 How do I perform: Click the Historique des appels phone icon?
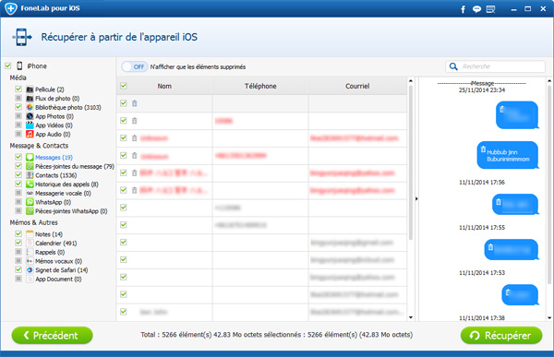pos(30,184)
